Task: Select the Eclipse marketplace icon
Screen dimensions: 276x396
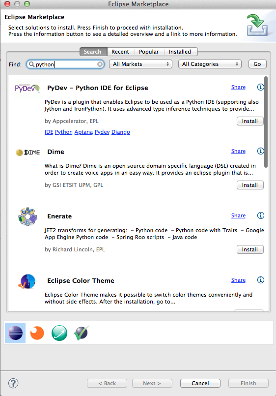Action: (x=15, y=333)
